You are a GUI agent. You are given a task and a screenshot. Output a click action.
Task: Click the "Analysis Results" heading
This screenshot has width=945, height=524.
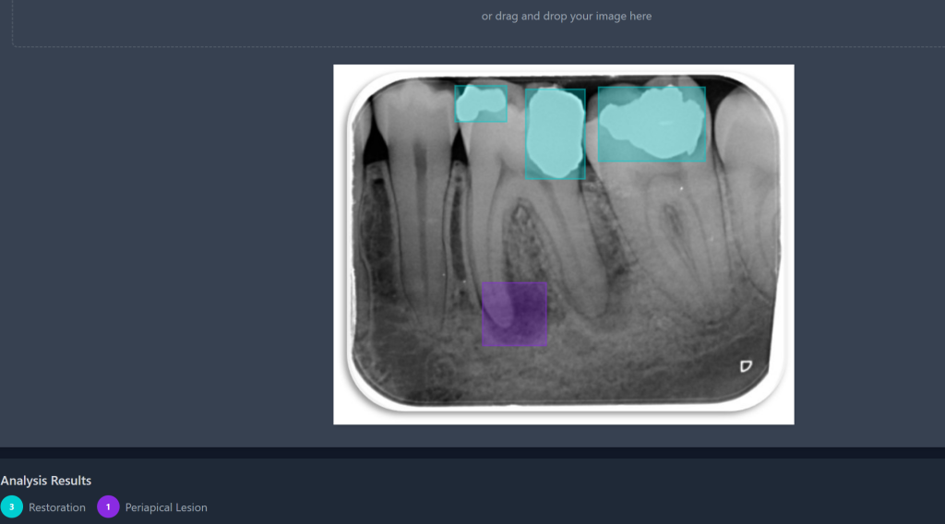(x=46, y=481)
